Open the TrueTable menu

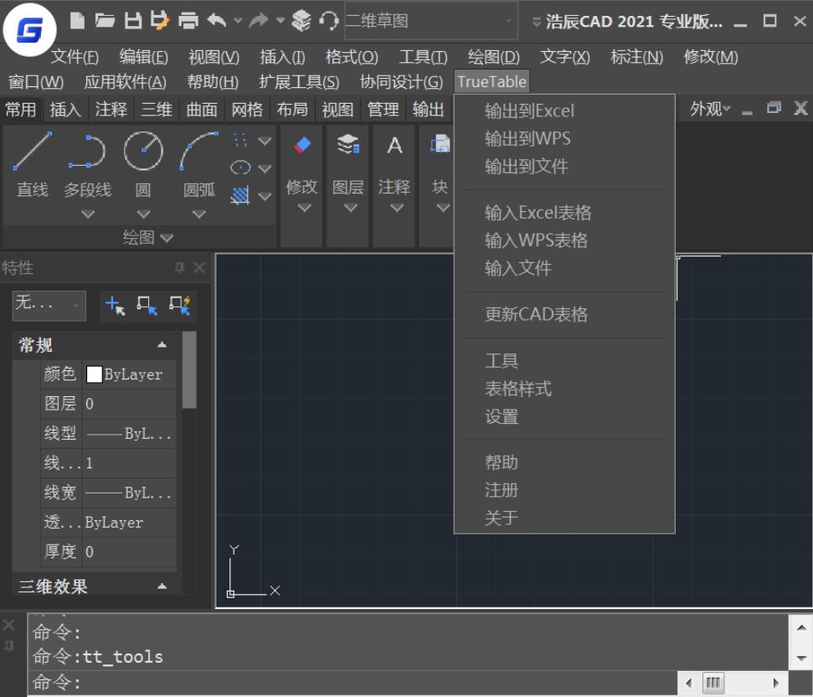point(491,81)
